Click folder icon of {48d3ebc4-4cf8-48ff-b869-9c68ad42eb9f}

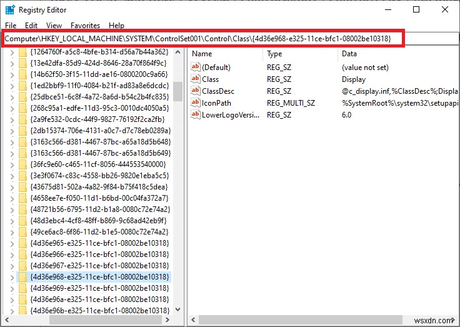(x=22, y=221)
